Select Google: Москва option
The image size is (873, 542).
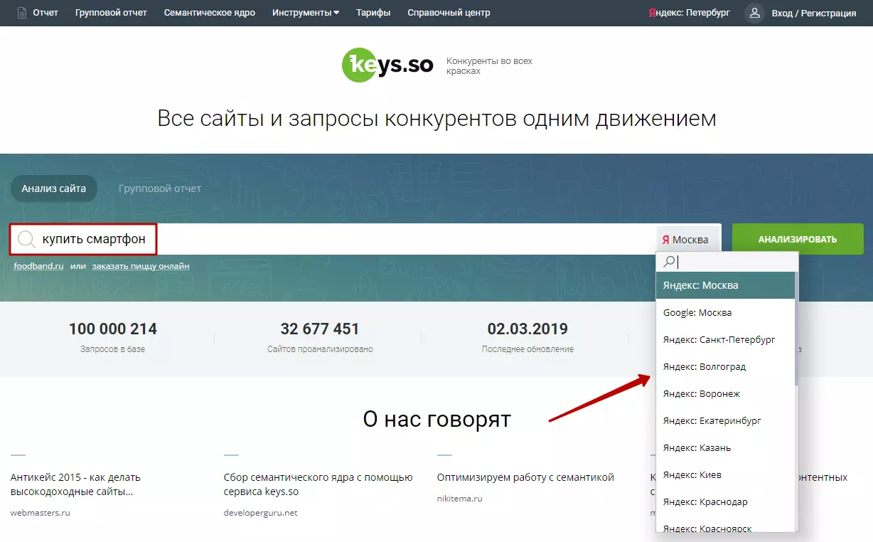click(725, 312)
